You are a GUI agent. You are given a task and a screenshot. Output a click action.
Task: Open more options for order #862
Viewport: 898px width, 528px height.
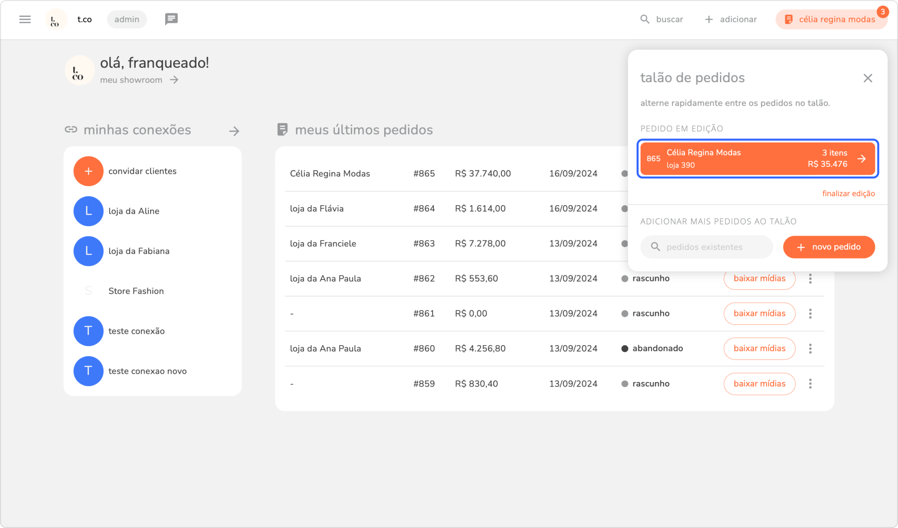pos(810,279)
